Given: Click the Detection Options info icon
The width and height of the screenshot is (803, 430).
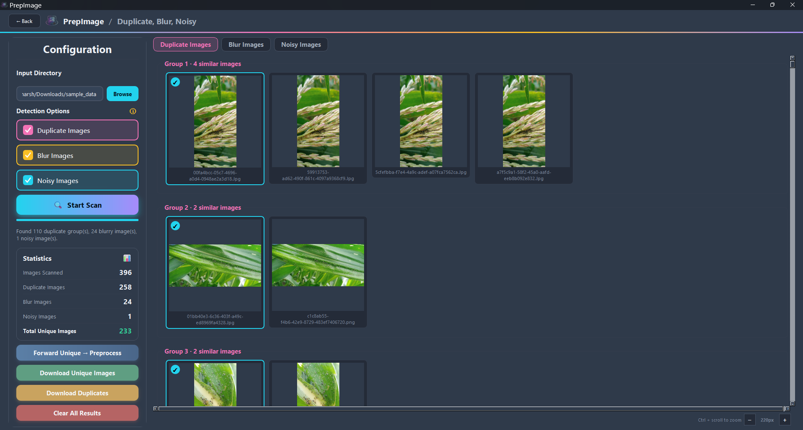Looking at the screenshot, I should [133, 111].
